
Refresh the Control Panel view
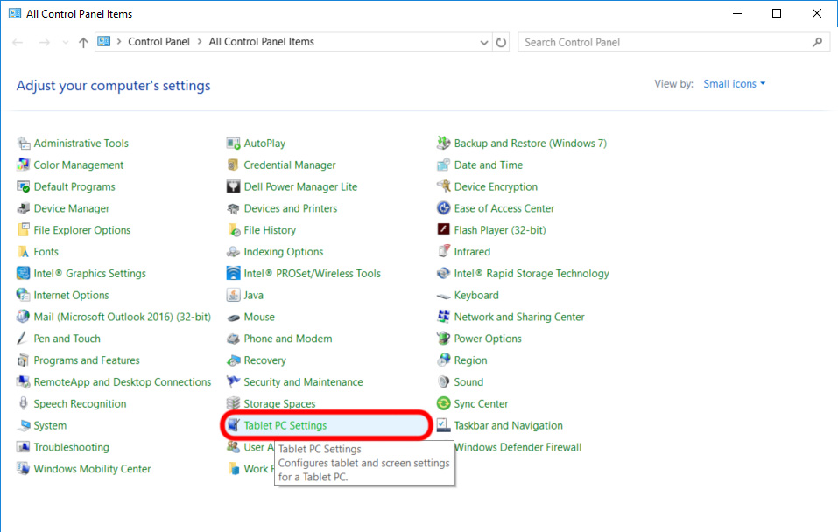point(501,41)
